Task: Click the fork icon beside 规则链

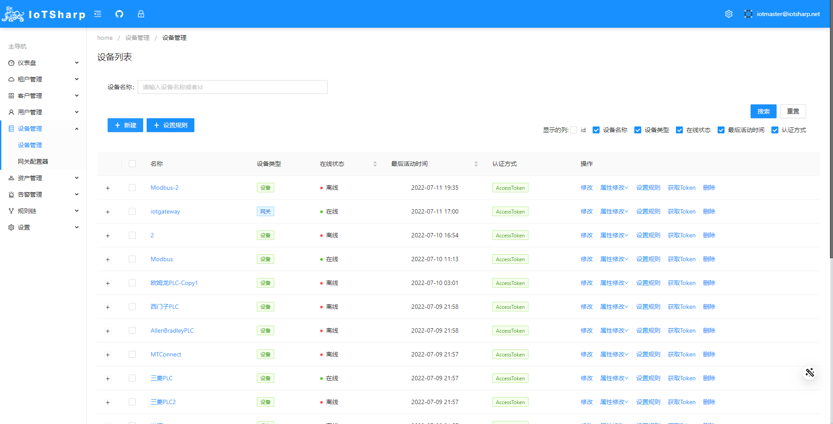Action: tap(11, 211)
